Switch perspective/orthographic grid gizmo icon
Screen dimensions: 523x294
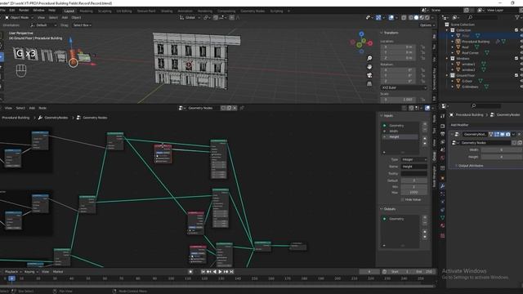pyautogui.click(x=369, y=84)
